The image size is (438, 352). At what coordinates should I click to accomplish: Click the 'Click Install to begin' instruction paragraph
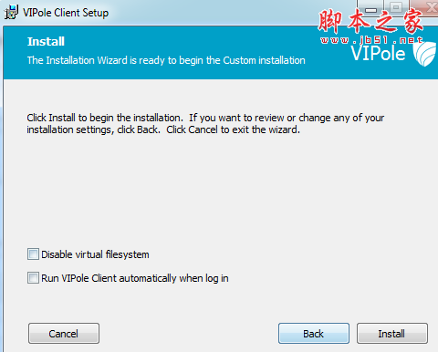coord(205,124)
